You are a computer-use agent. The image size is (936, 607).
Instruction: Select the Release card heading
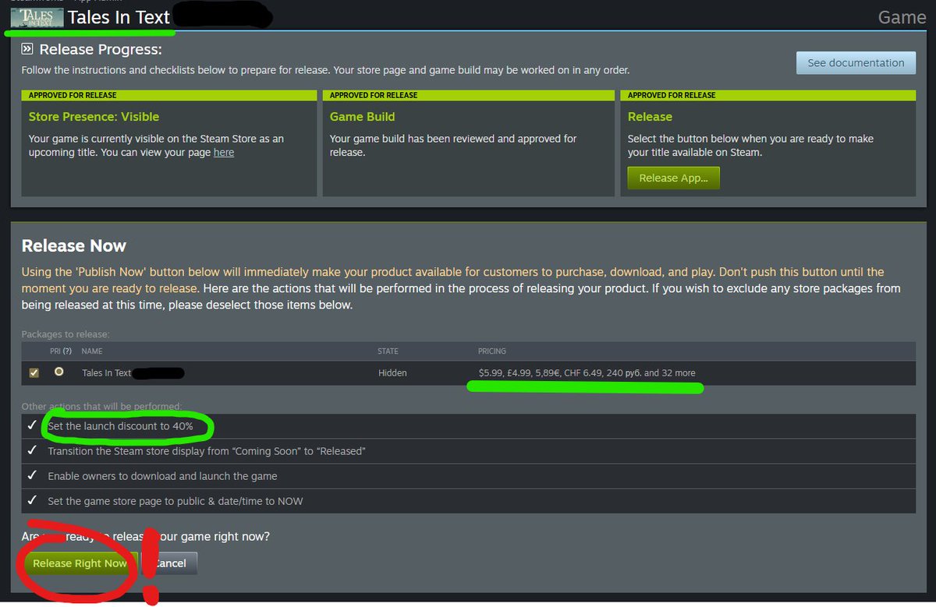650,117
